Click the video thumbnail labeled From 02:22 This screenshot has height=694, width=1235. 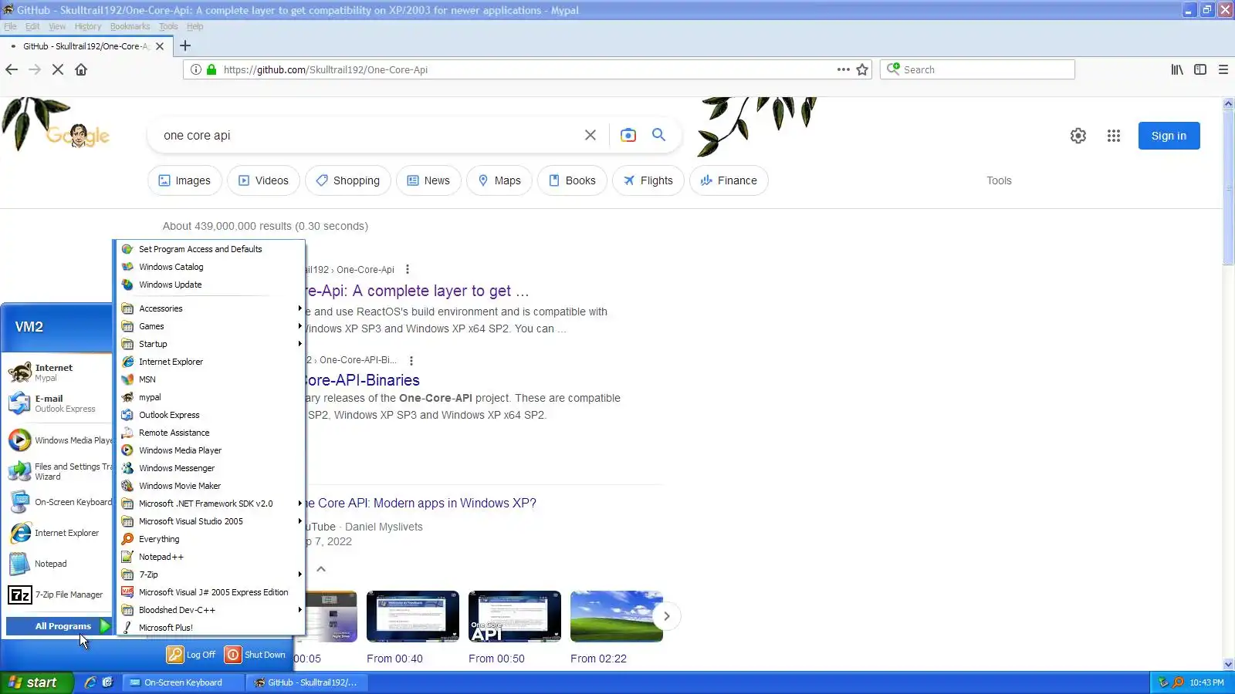pos(617,616)
